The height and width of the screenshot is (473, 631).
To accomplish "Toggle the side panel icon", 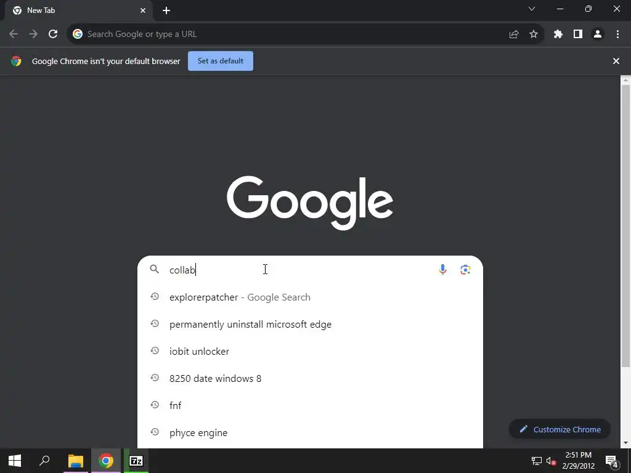I will pyautogui.click(x=578, y=34).
